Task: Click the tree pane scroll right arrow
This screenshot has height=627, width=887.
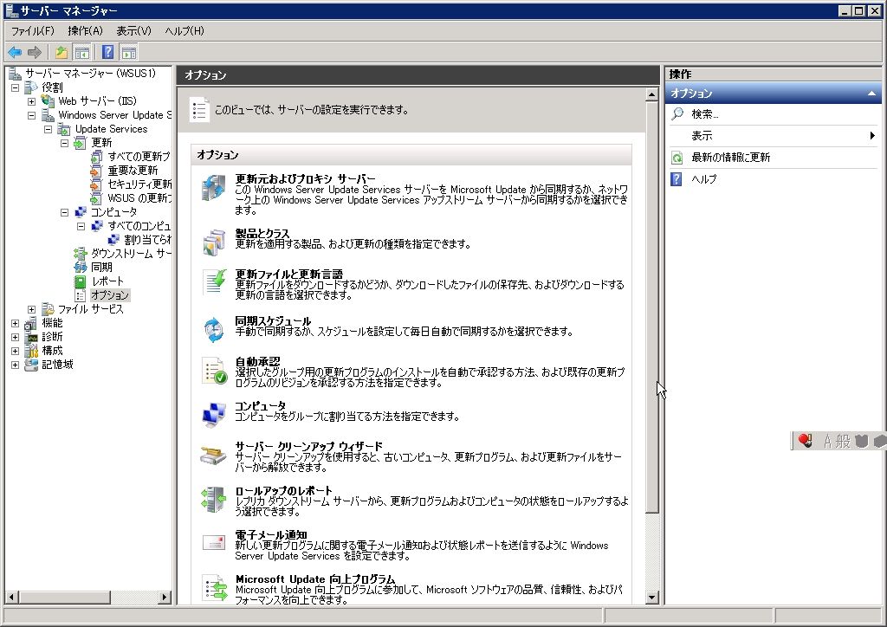Action: (x=165, y=597)
